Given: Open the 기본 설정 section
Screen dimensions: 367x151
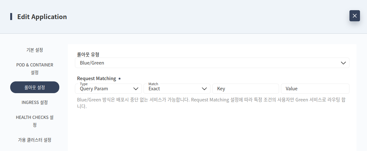Looking at the screenshot, I should click(x=35, y=50).
